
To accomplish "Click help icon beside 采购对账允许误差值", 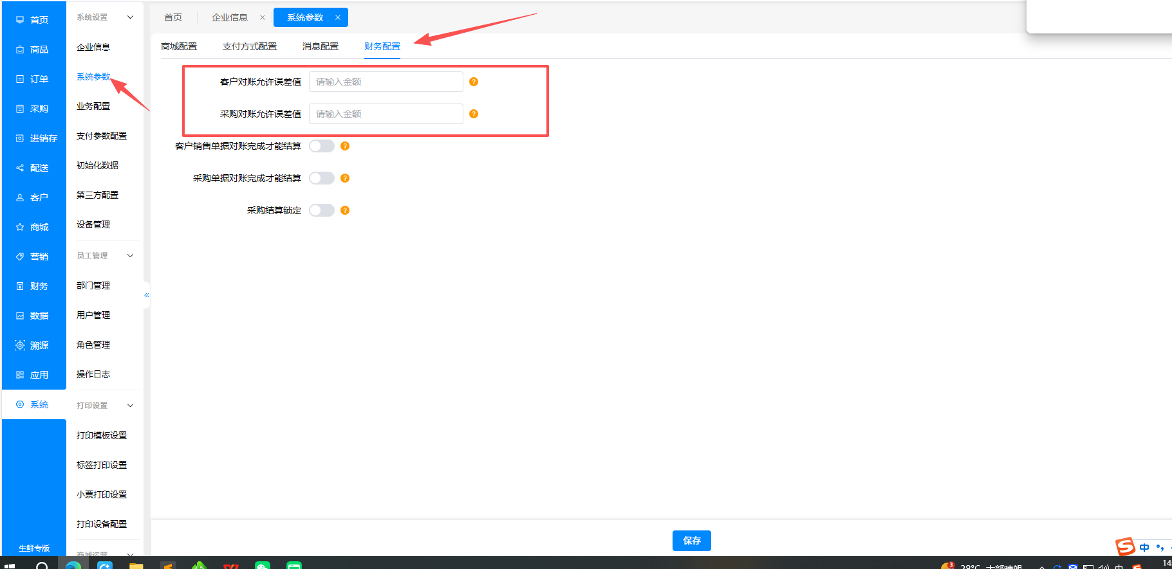I will 474,114.
